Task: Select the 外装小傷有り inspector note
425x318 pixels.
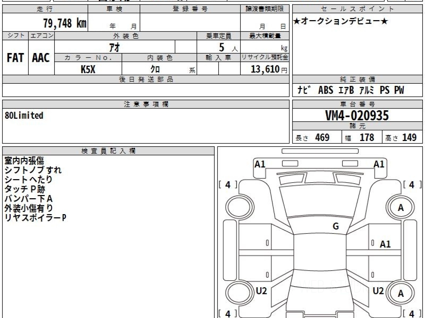Action: (29, 208)
